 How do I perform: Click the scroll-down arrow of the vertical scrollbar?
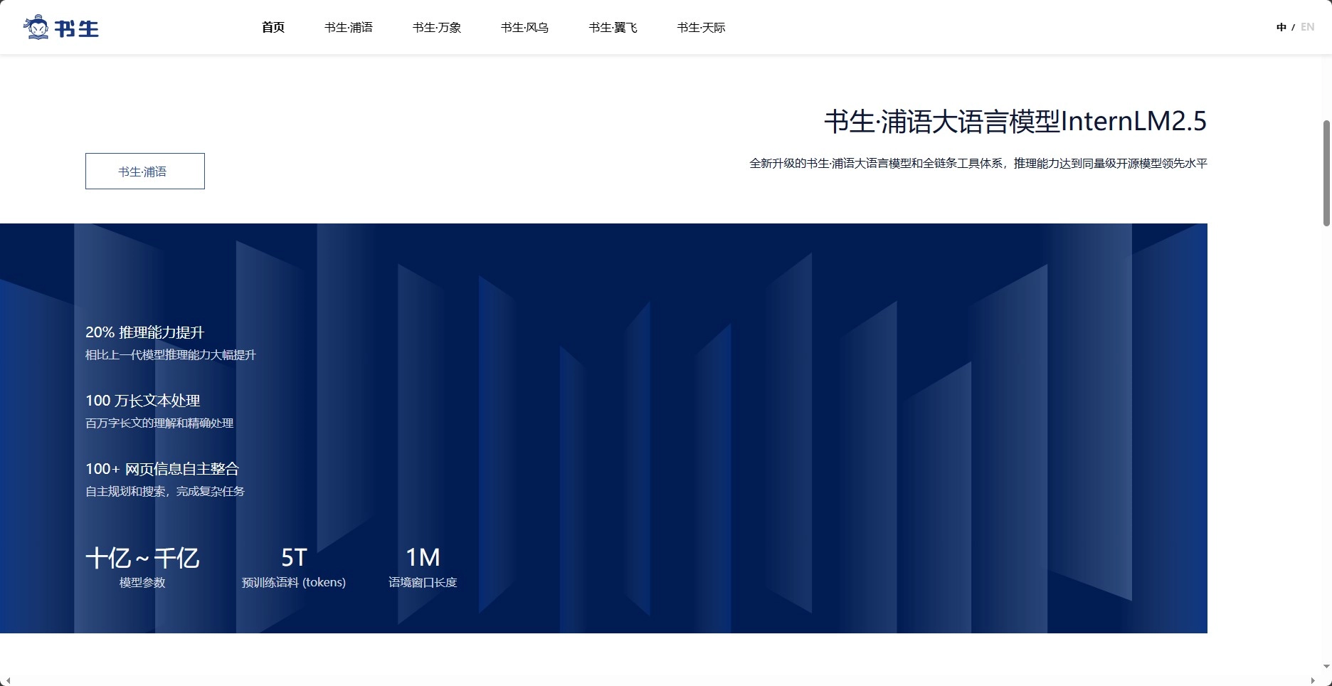coord(1326,667)
